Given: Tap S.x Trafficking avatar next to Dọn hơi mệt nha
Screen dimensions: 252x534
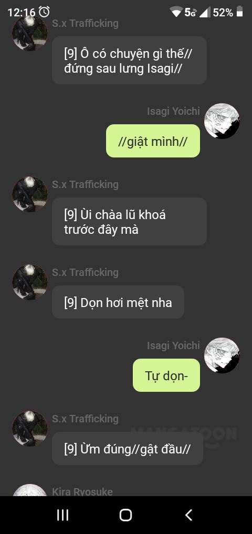Looking at the screenshot, I should (x=30, y=282).
